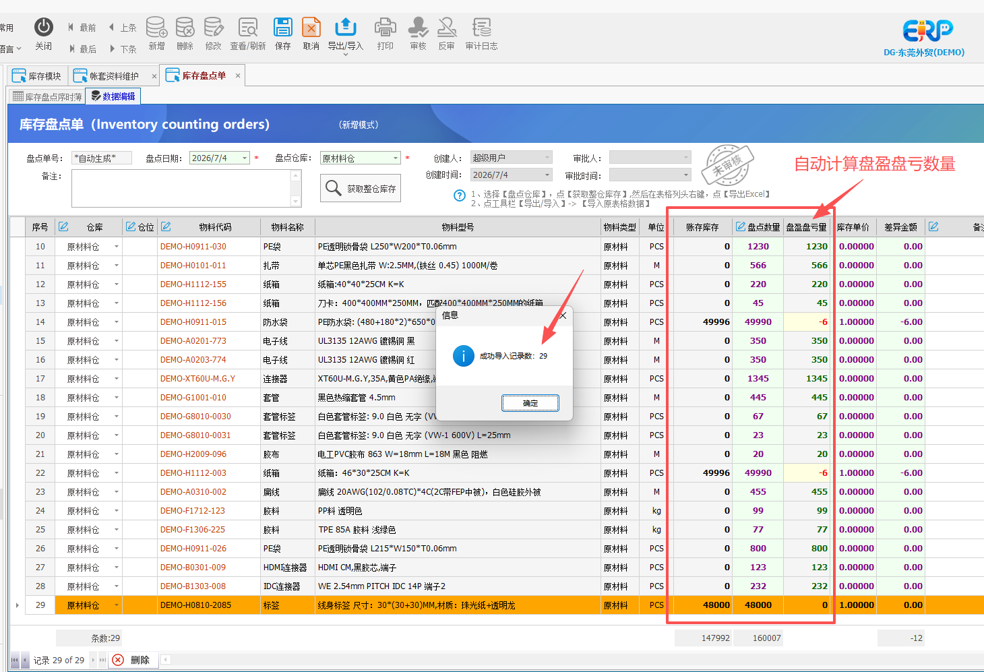Click material code DEMO-H0810-2085
The width and height of the screenshot is (984, 672).
195,605
